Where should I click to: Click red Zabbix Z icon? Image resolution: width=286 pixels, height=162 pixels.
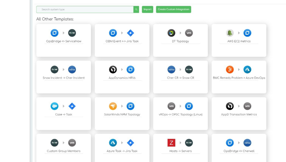[172, 143]
